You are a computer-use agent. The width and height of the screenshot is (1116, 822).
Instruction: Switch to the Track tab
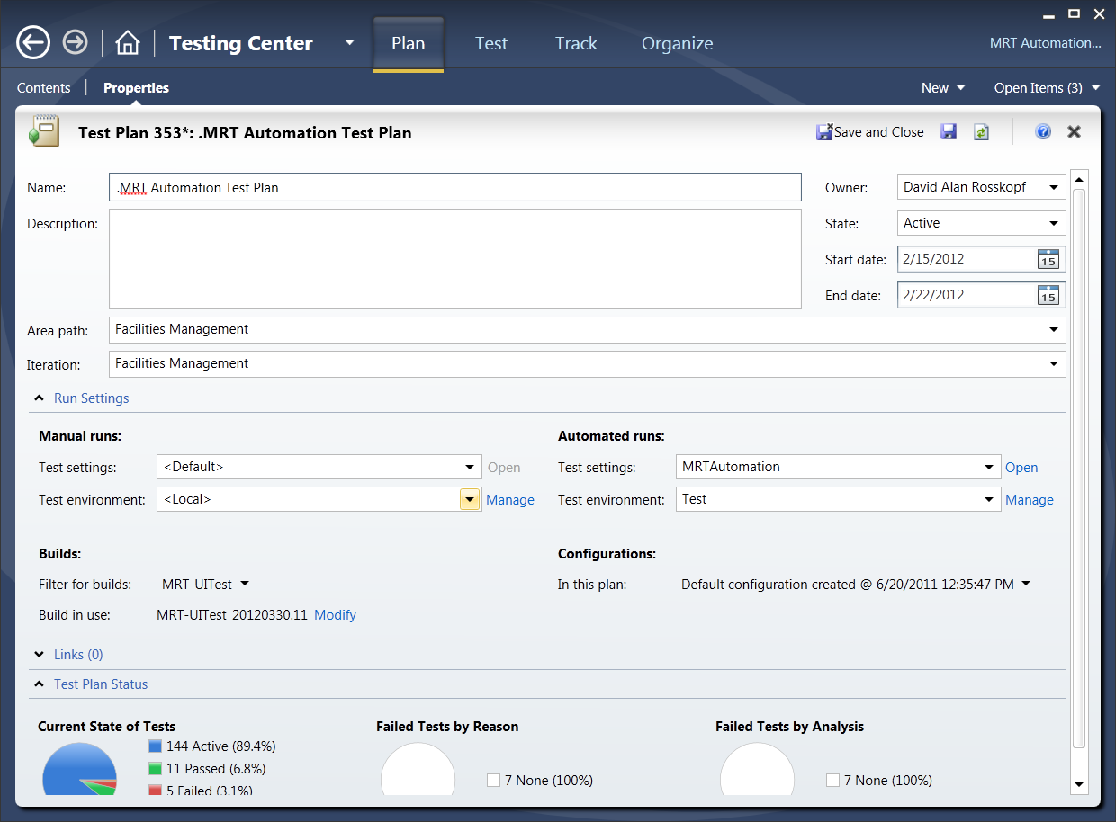click(x=576, y=43)
